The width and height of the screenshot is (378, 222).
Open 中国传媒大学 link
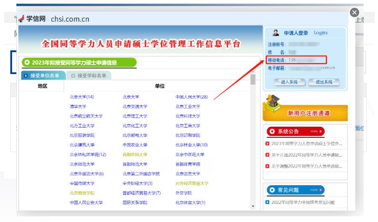[x=82, y=184]
